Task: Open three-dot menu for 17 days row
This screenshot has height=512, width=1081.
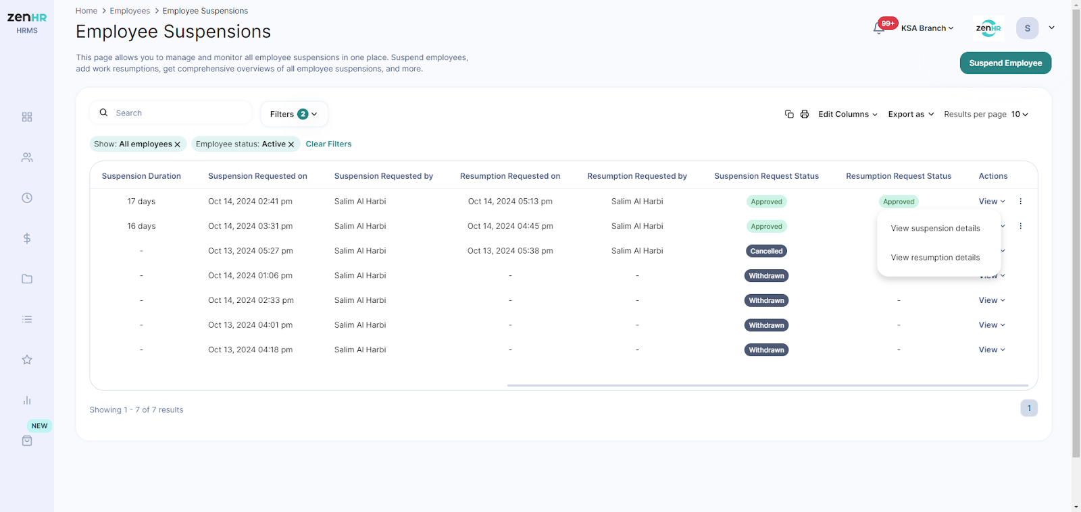Action: [x=1020, y=201]
